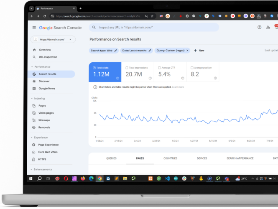The height and width of the screenshot is (209, 278).
Task: Bookmark page with star icon
Action: (152, 16)
